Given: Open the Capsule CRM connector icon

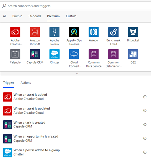Looking at the screenshot, I should point(35,54).
